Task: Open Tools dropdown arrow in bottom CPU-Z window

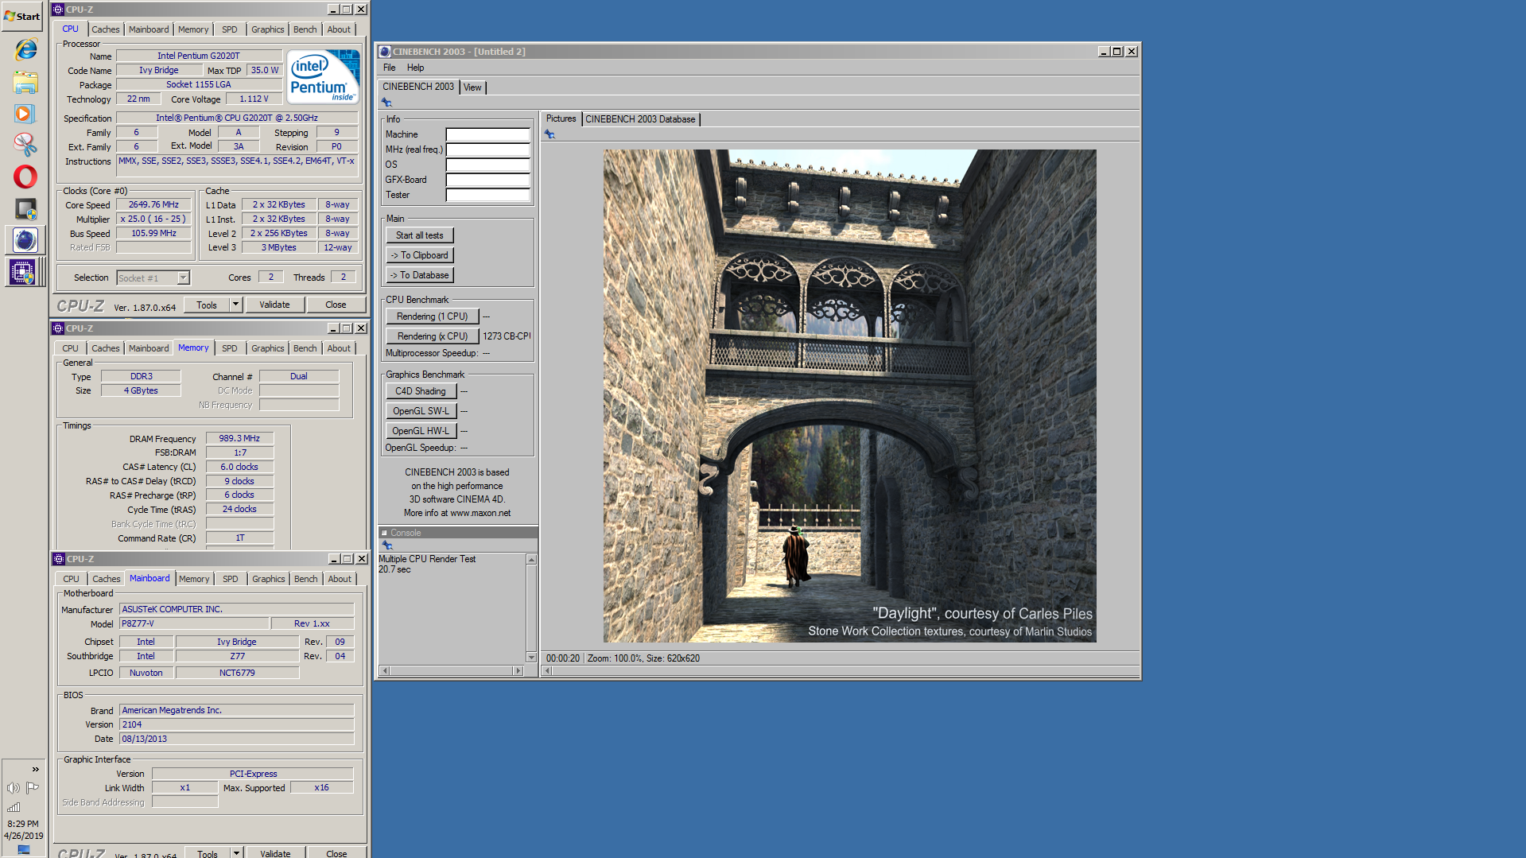Action: tap(236, 852)
